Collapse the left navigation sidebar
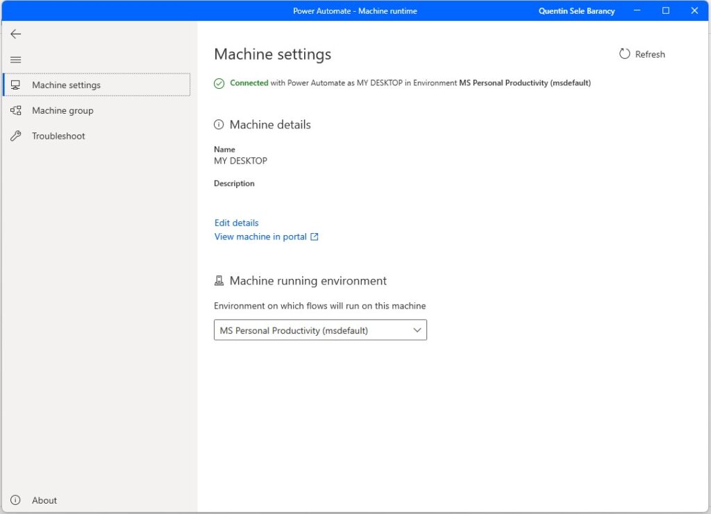Screen dimensions: 711x514 (x=15, y=60)
